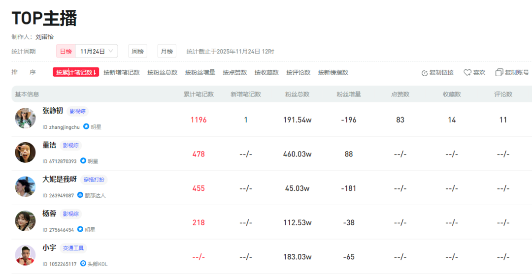Select the 日榜 daily ranking option
Screen dimensions: 532x274
click(x=66, y=51)
